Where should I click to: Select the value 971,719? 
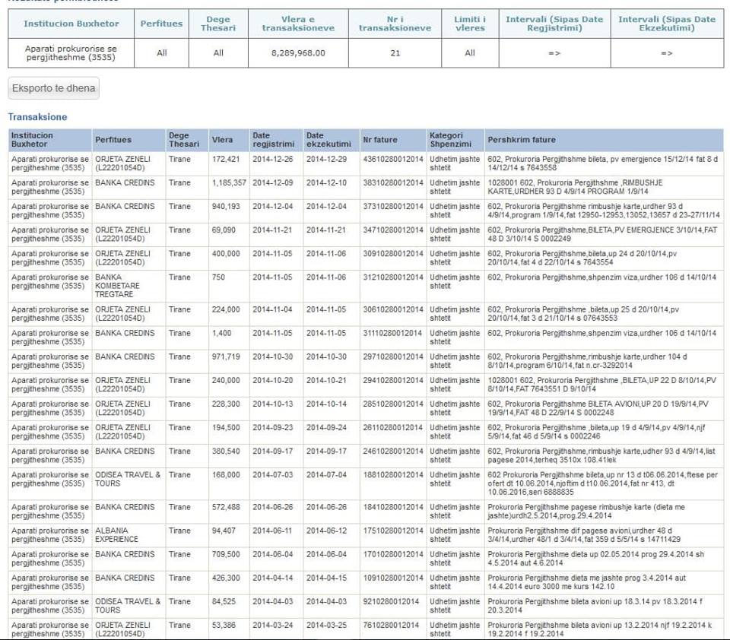pyautogui.click(x=226, y=357)
